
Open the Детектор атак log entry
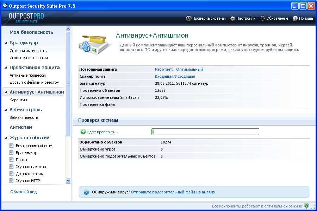(30, 174)
